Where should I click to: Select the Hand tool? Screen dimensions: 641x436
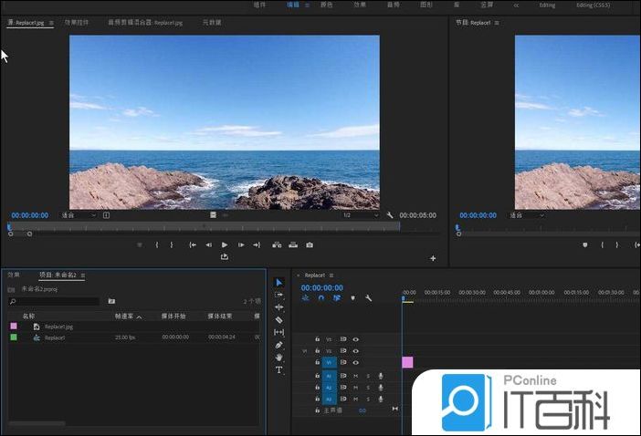(279, 358)
